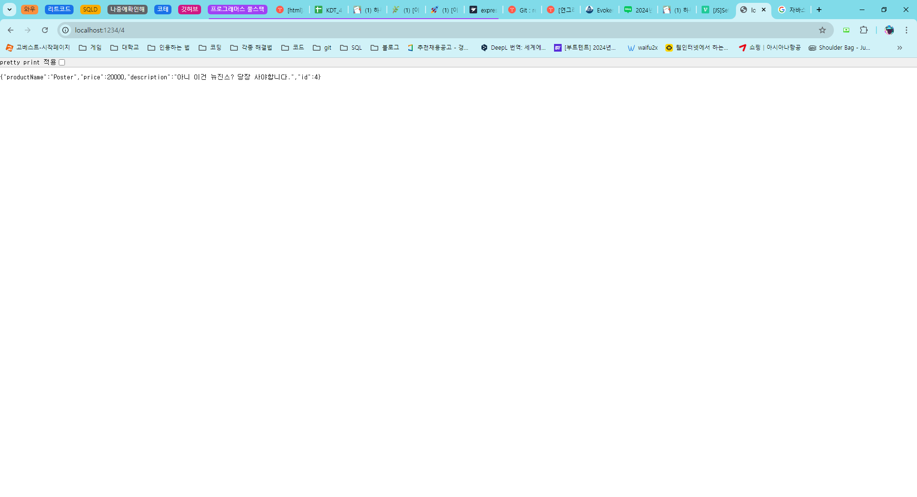Reload the current page
This screenshot has width=917, height=497.
click(x=45, y=30)
